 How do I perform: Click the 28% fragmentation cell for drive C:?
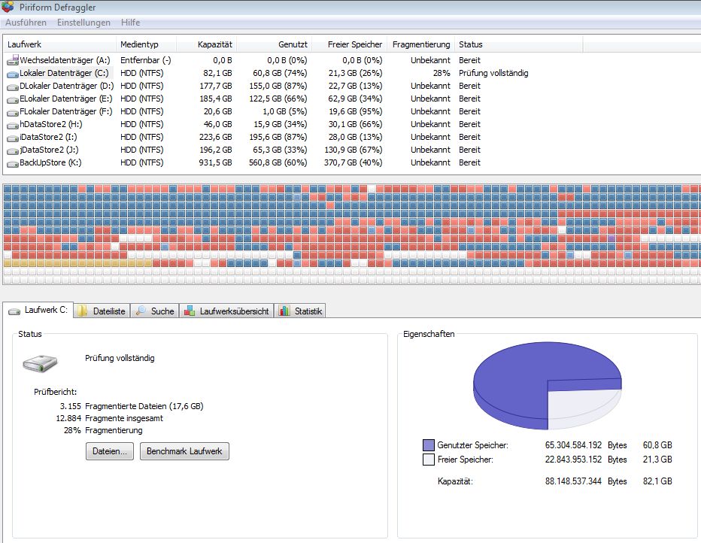coord(442,73)
